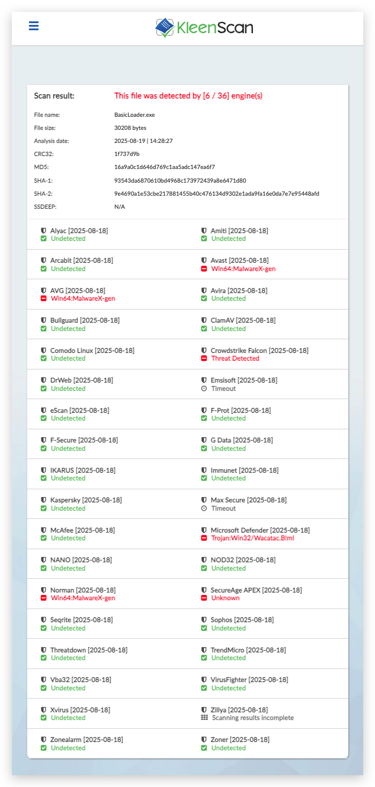Click 'Trojan:Win32/Wacatac.B!ml' detection text
Image resolution: width=375 pixels, height=787 pixels.
(253, 538)
